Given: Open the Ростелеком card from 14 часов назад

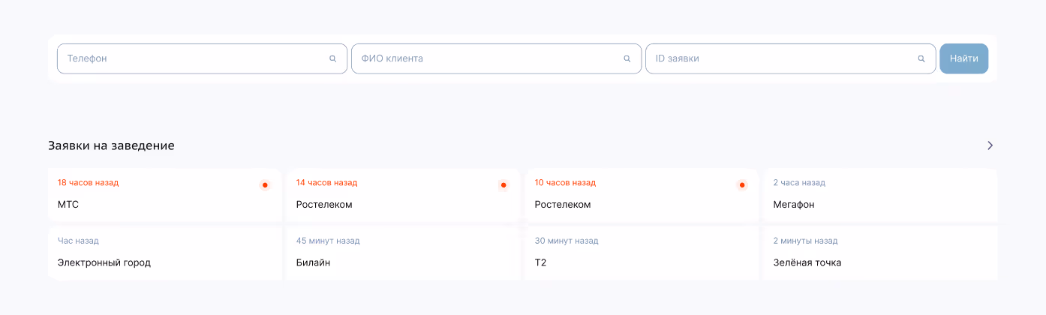Looking at the screenshot, I should (x=403, y=195).
